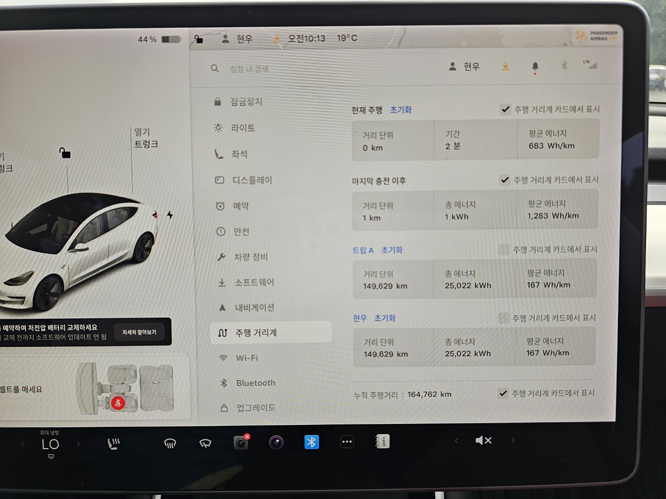Uncheck odometer card display for 현재 주행
Screen dimensions: 666x499
(x=505, y=109)
